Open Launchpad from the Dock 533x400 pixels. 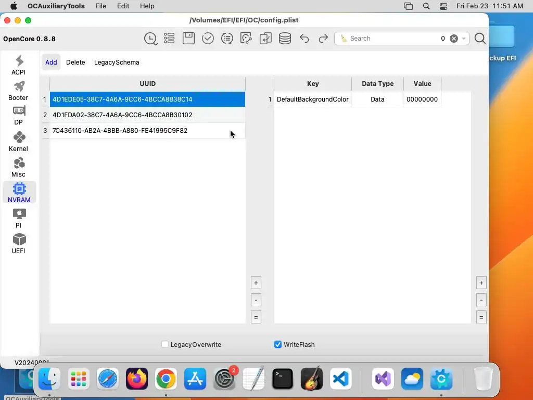point(79,379)
